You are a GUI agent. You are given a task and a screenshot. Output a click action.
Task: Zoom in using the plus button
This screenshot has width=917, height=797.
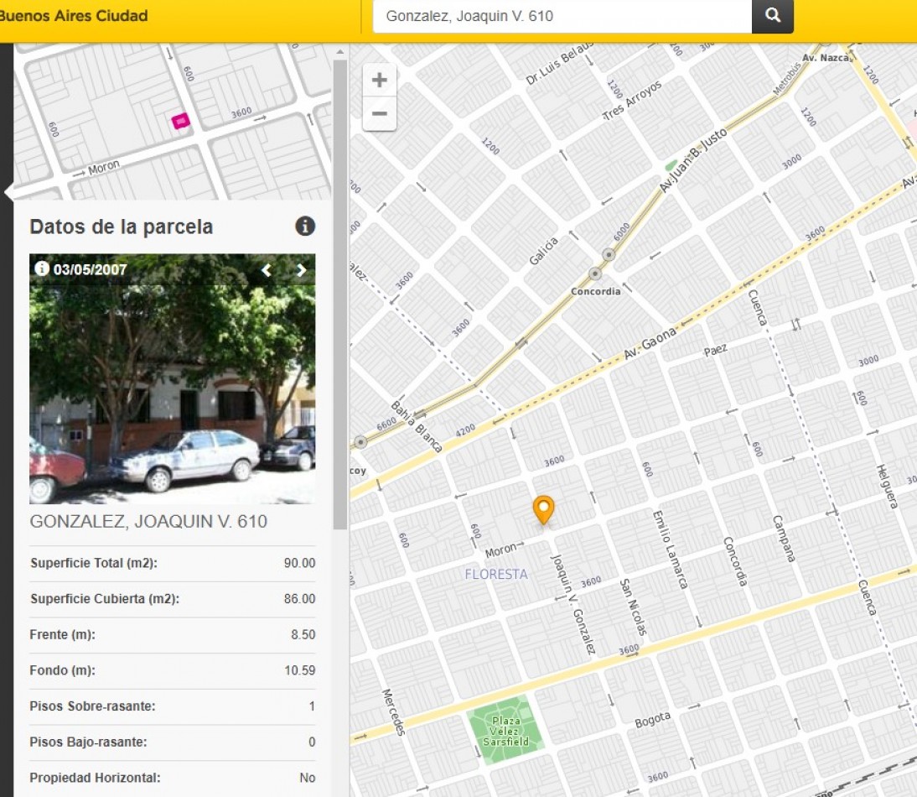(380, 81)
